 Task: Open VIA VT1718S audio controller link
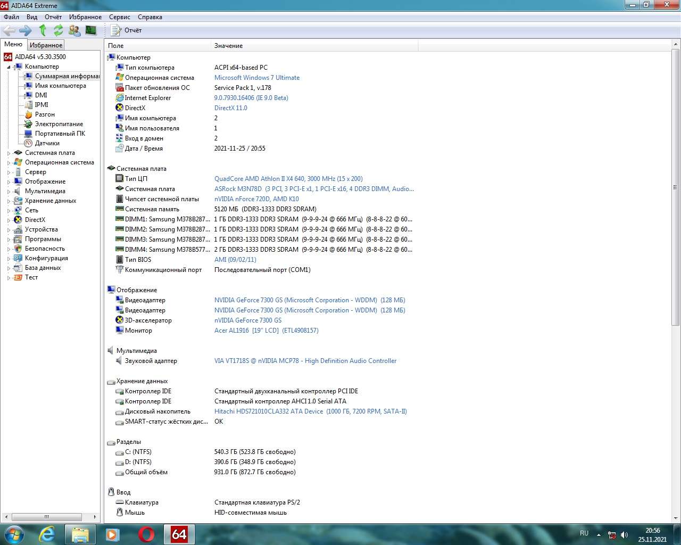point(305,361)
